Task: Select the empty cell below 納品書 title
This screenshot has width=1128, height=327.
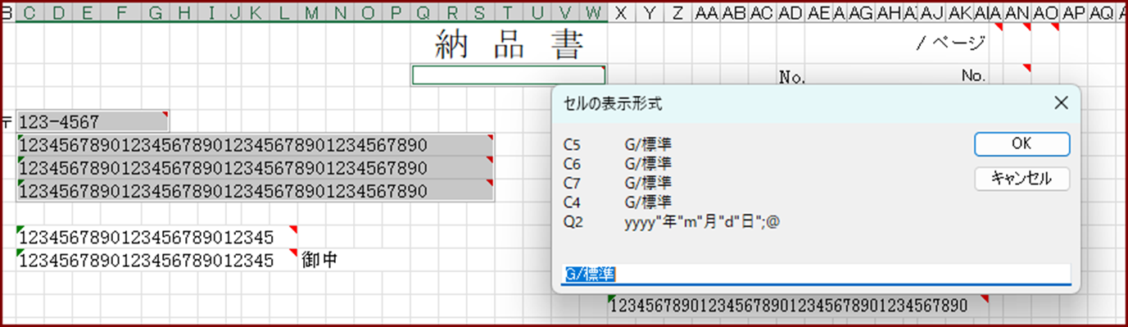Action: coord(509,75)
